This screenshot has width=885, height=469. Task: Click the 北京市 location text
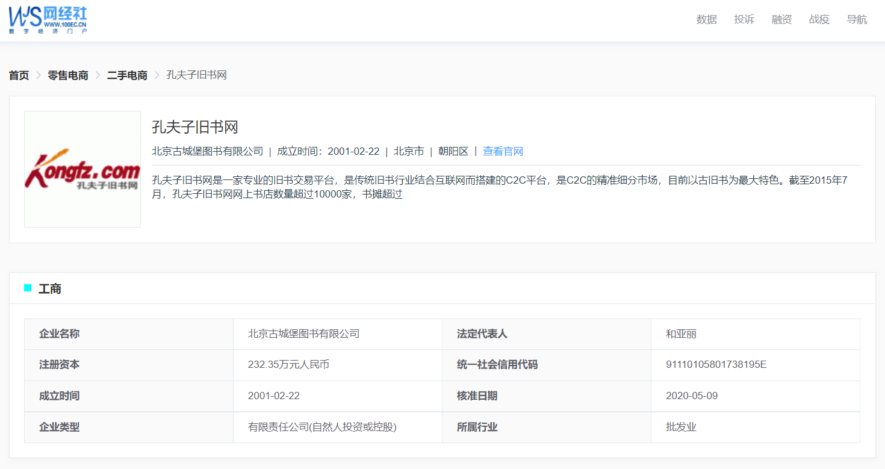pos(409,151)
